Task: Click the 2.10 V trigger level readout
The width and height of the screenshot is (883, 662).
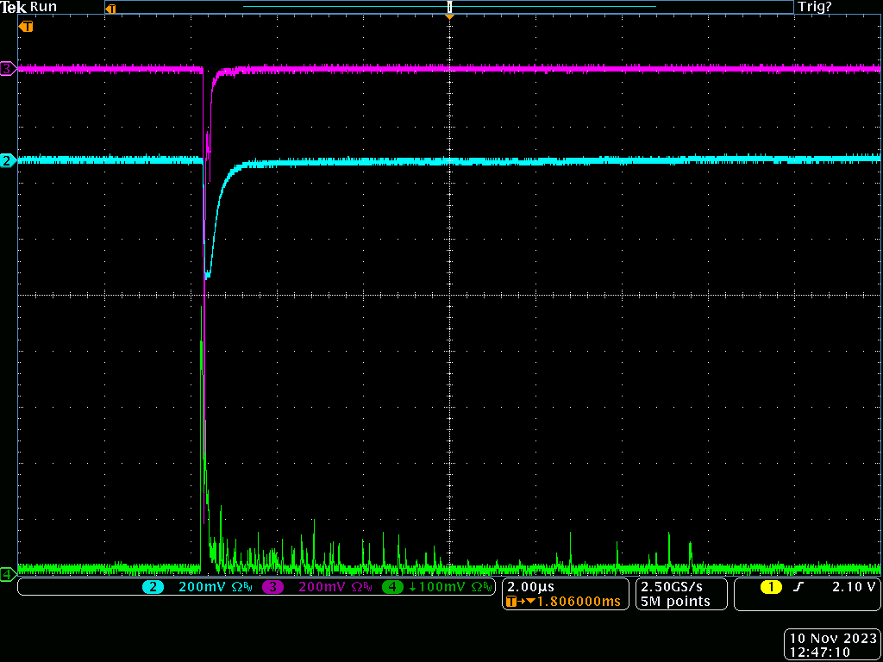Action: (854, 587)
